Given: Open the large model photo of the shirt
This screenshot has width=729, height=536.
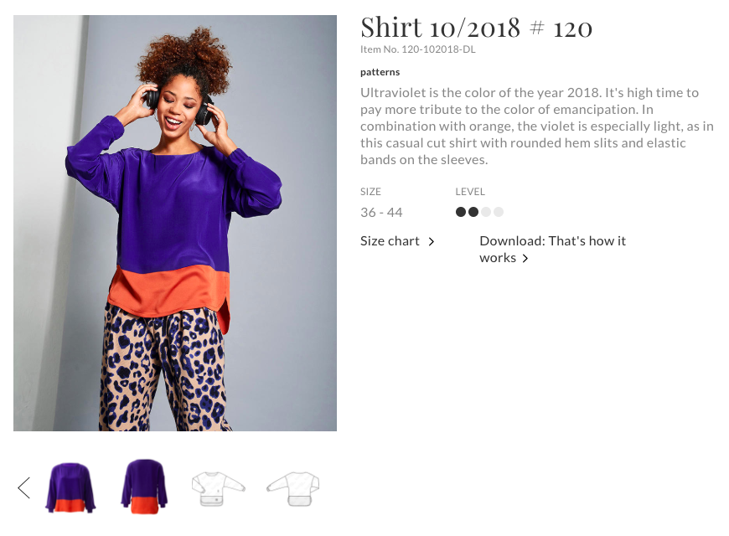Looking at the screenshot, I should point(175,223).
